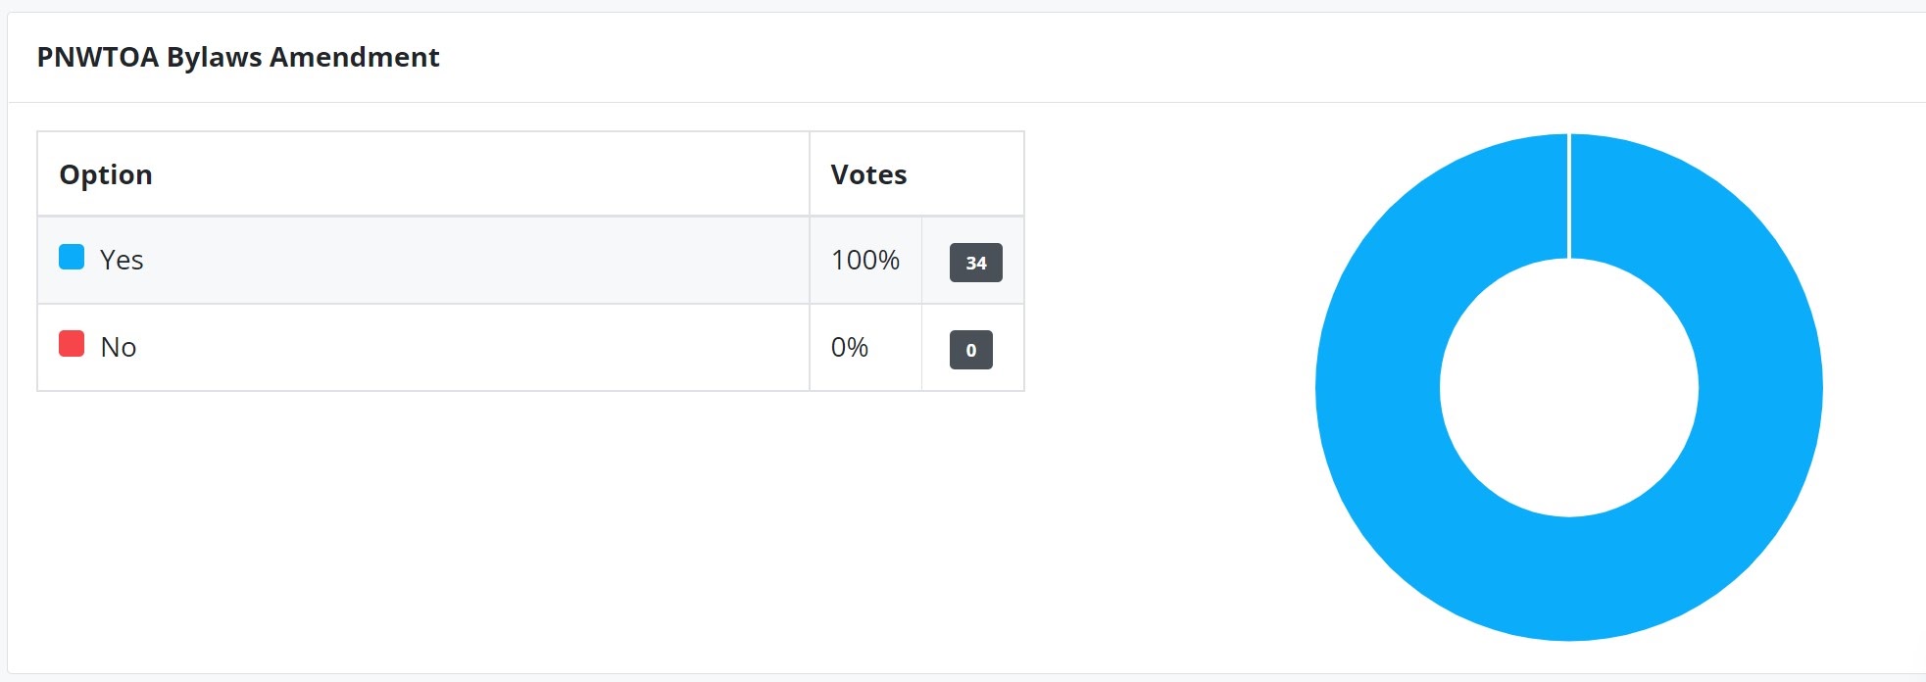Click the white divider line atop the donut
Screen dimensions: 1926x682
click(1569, 196)
